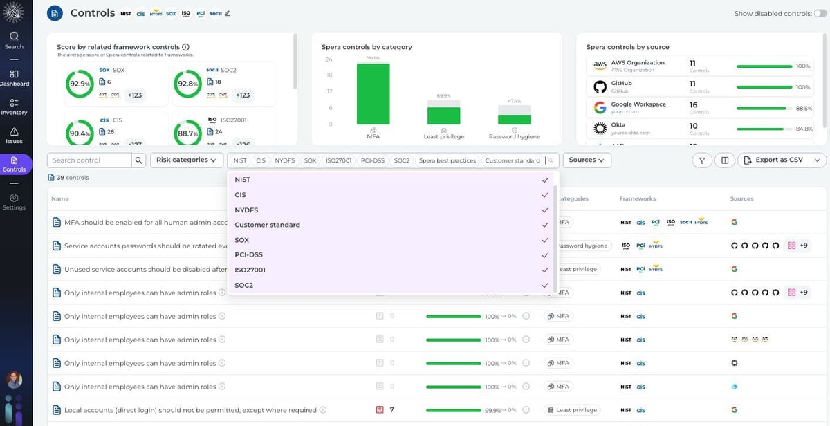Click the Google Workspace source icon
830x426 pixels.
[600, 108]
